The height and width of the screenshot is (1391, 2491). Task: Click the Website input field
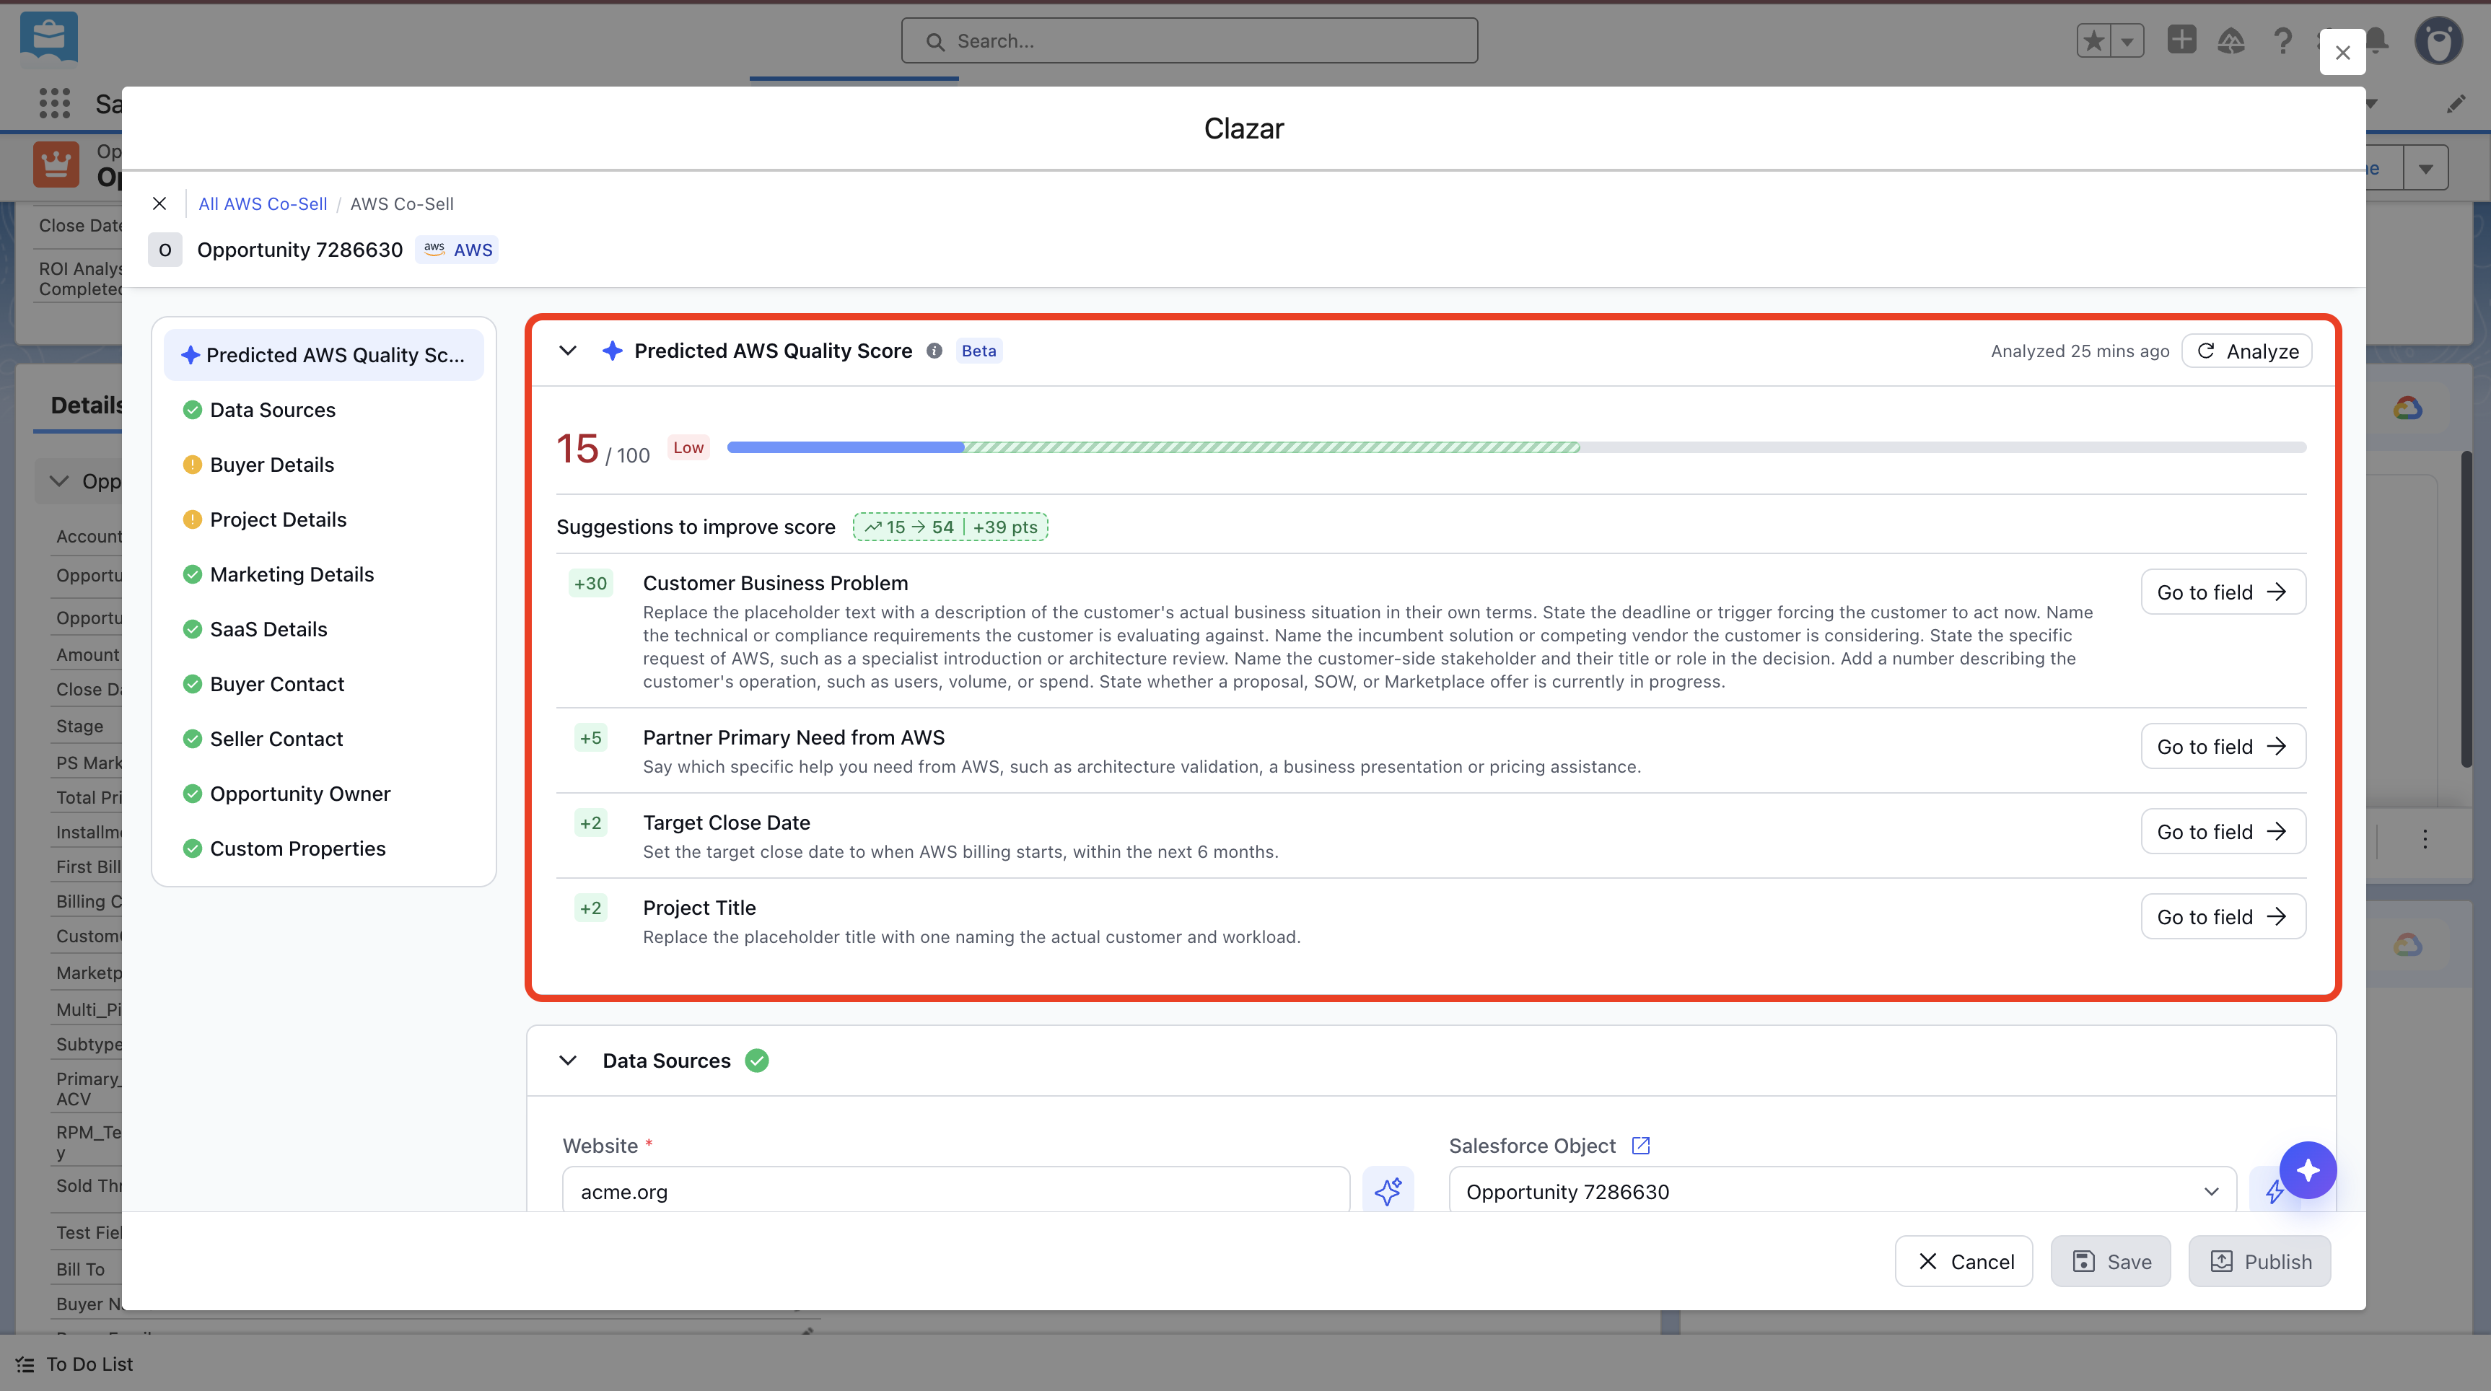point(956,1191)
